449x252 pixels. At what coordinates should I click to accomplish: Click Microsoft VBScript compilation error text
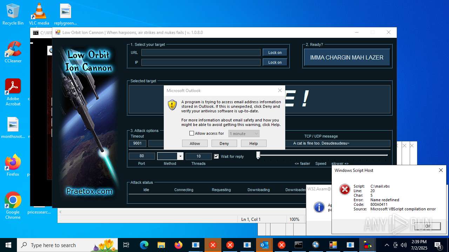pyautogui.click(x=403, y=209)
